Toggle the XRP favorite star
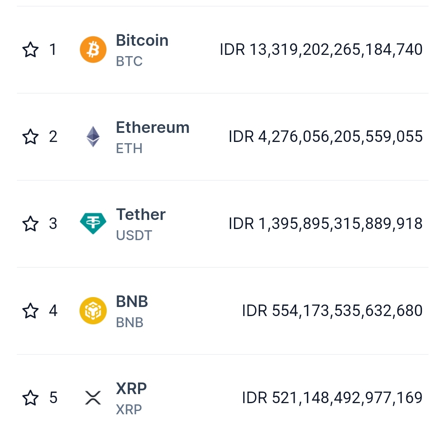Viewport: 445px width, 425px height. pos(30,398)
